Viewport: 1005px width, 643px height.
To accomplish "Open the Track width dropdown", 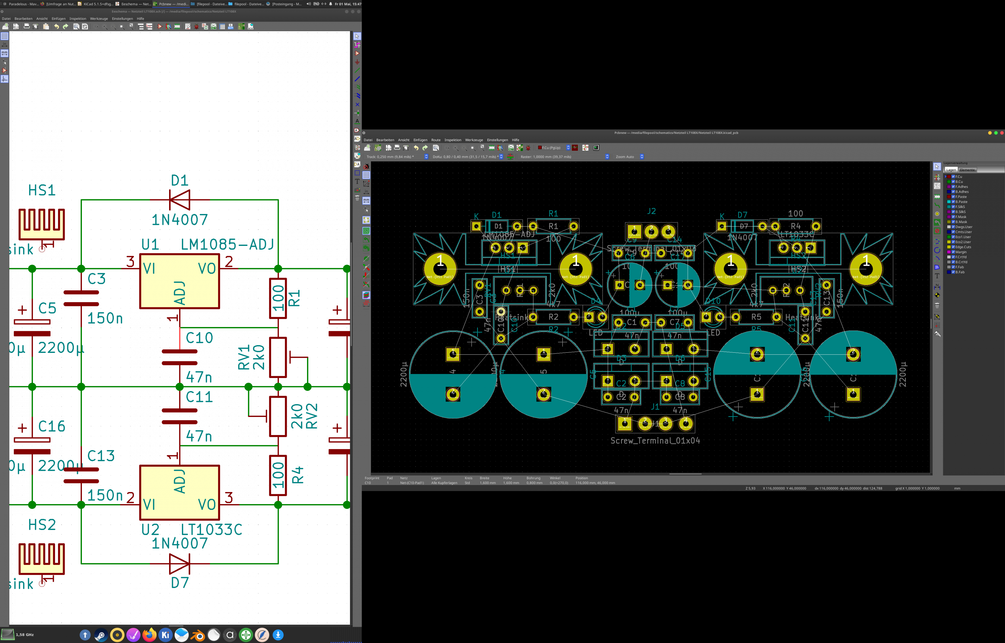I will [426, 157].
